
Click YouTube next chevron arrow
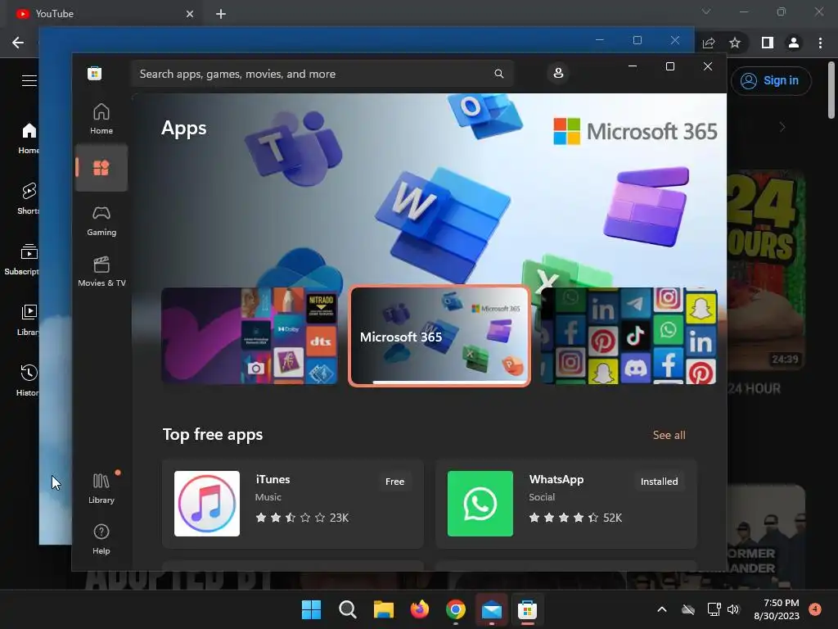(x=782, y=127)
